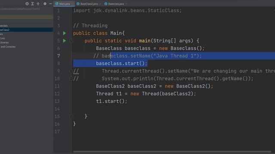
Task: Hide the Project panel with minus icon
Action: point(51,4)
